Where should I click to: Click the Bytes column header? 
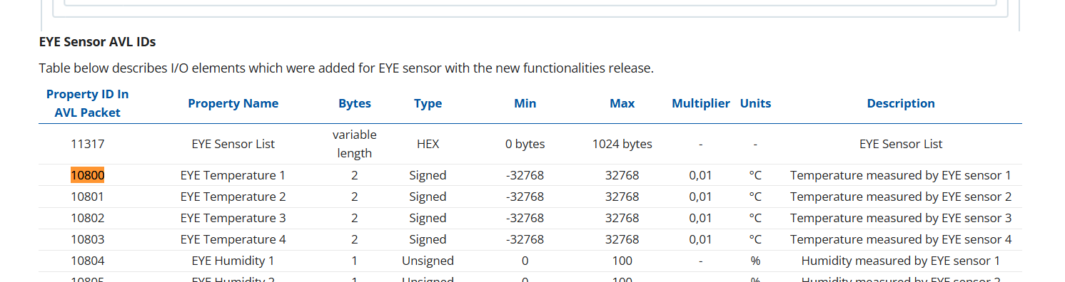tap(355, 103)
